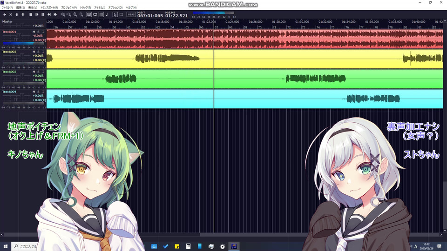447x251 pixels.
Task: Click the horizontal zoom in magnifier icon
Action: click(x=63, y=14)
